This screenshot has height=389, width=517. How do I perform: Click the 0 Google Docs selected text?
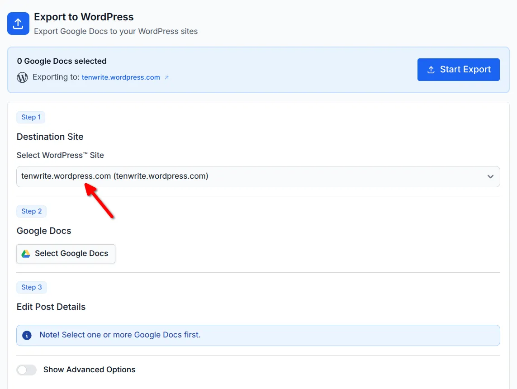click(61, 61)
